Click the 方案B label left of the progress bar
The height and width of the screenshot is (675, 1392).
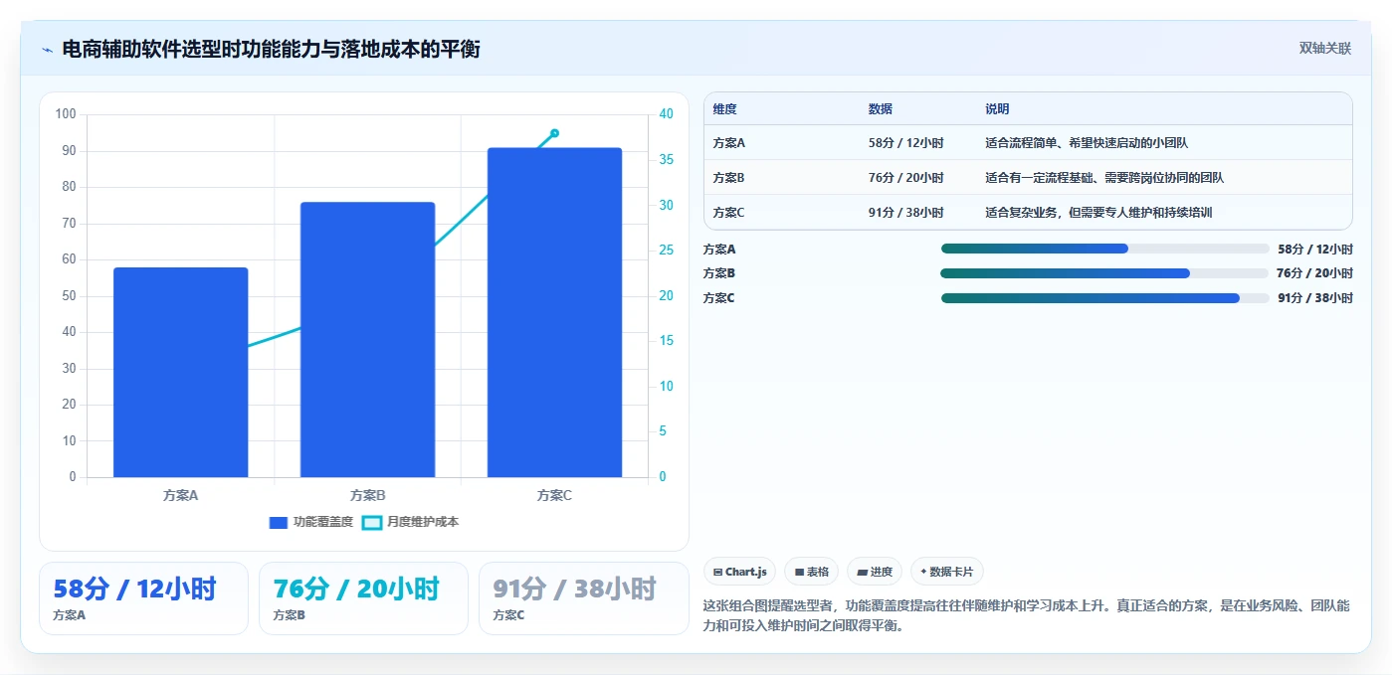point(719,273)
